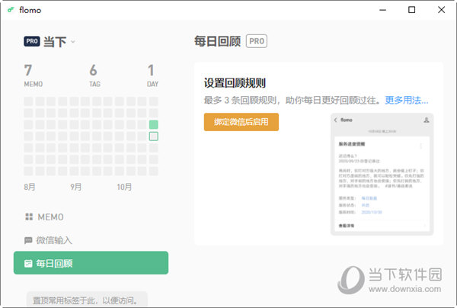
Task: Click the 微信输入 chat bubble icon
Action: pos(28,240)
